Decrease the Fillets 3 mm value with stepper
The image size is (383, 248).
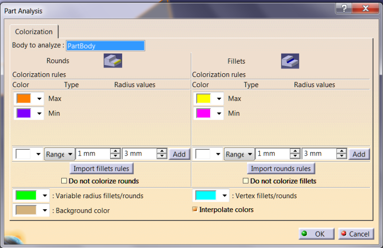coord(341,156)
